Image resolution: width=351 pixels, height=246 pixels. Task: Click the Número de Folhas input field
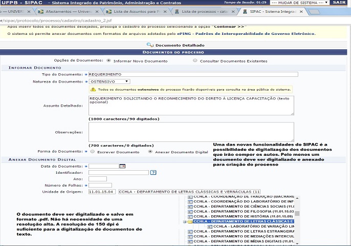[100, 185]
